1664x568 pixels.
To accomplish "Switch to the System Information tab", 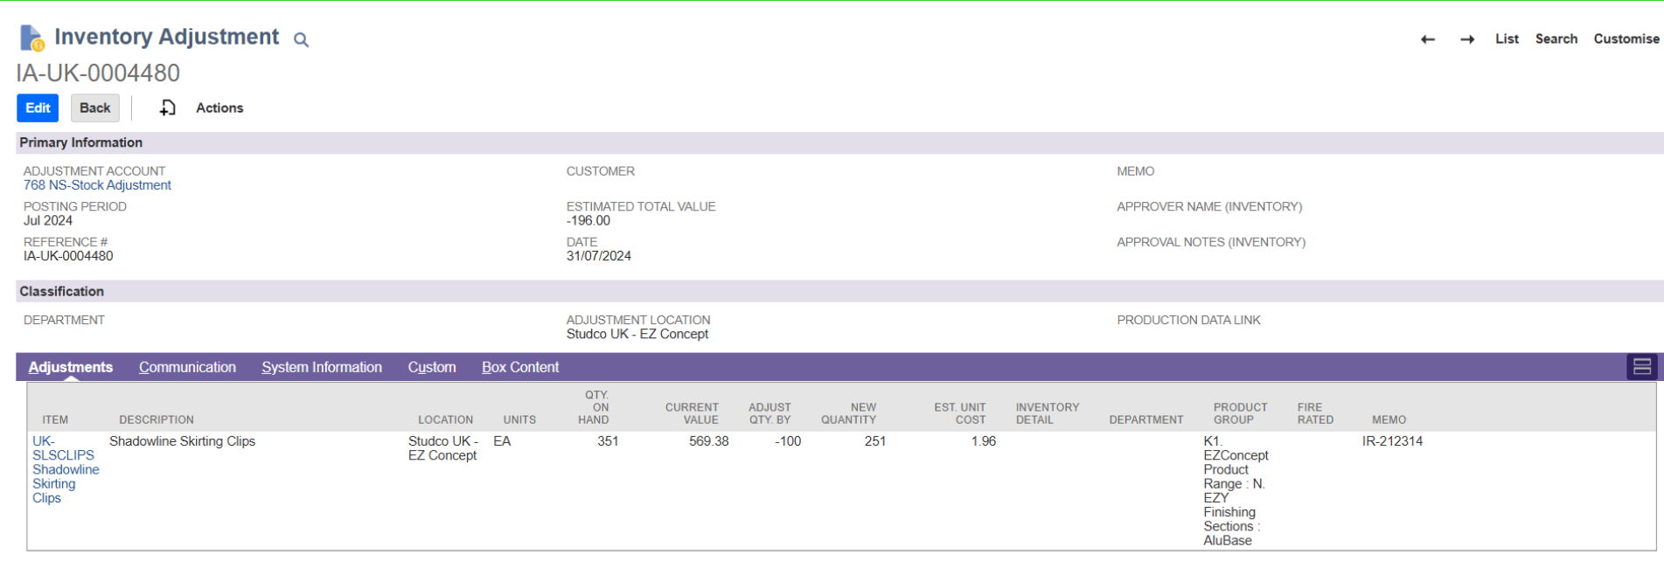I will (x=321, y=367).
